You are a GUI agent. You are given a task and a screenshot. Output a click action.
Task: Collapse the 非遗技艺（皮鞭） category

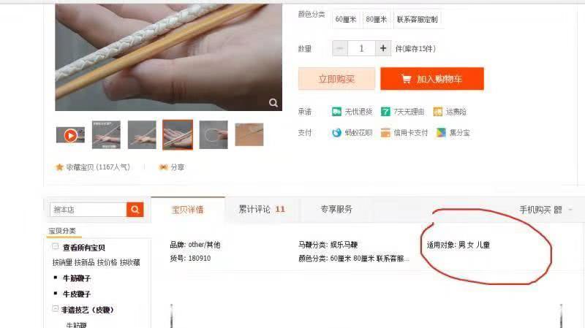56,309
